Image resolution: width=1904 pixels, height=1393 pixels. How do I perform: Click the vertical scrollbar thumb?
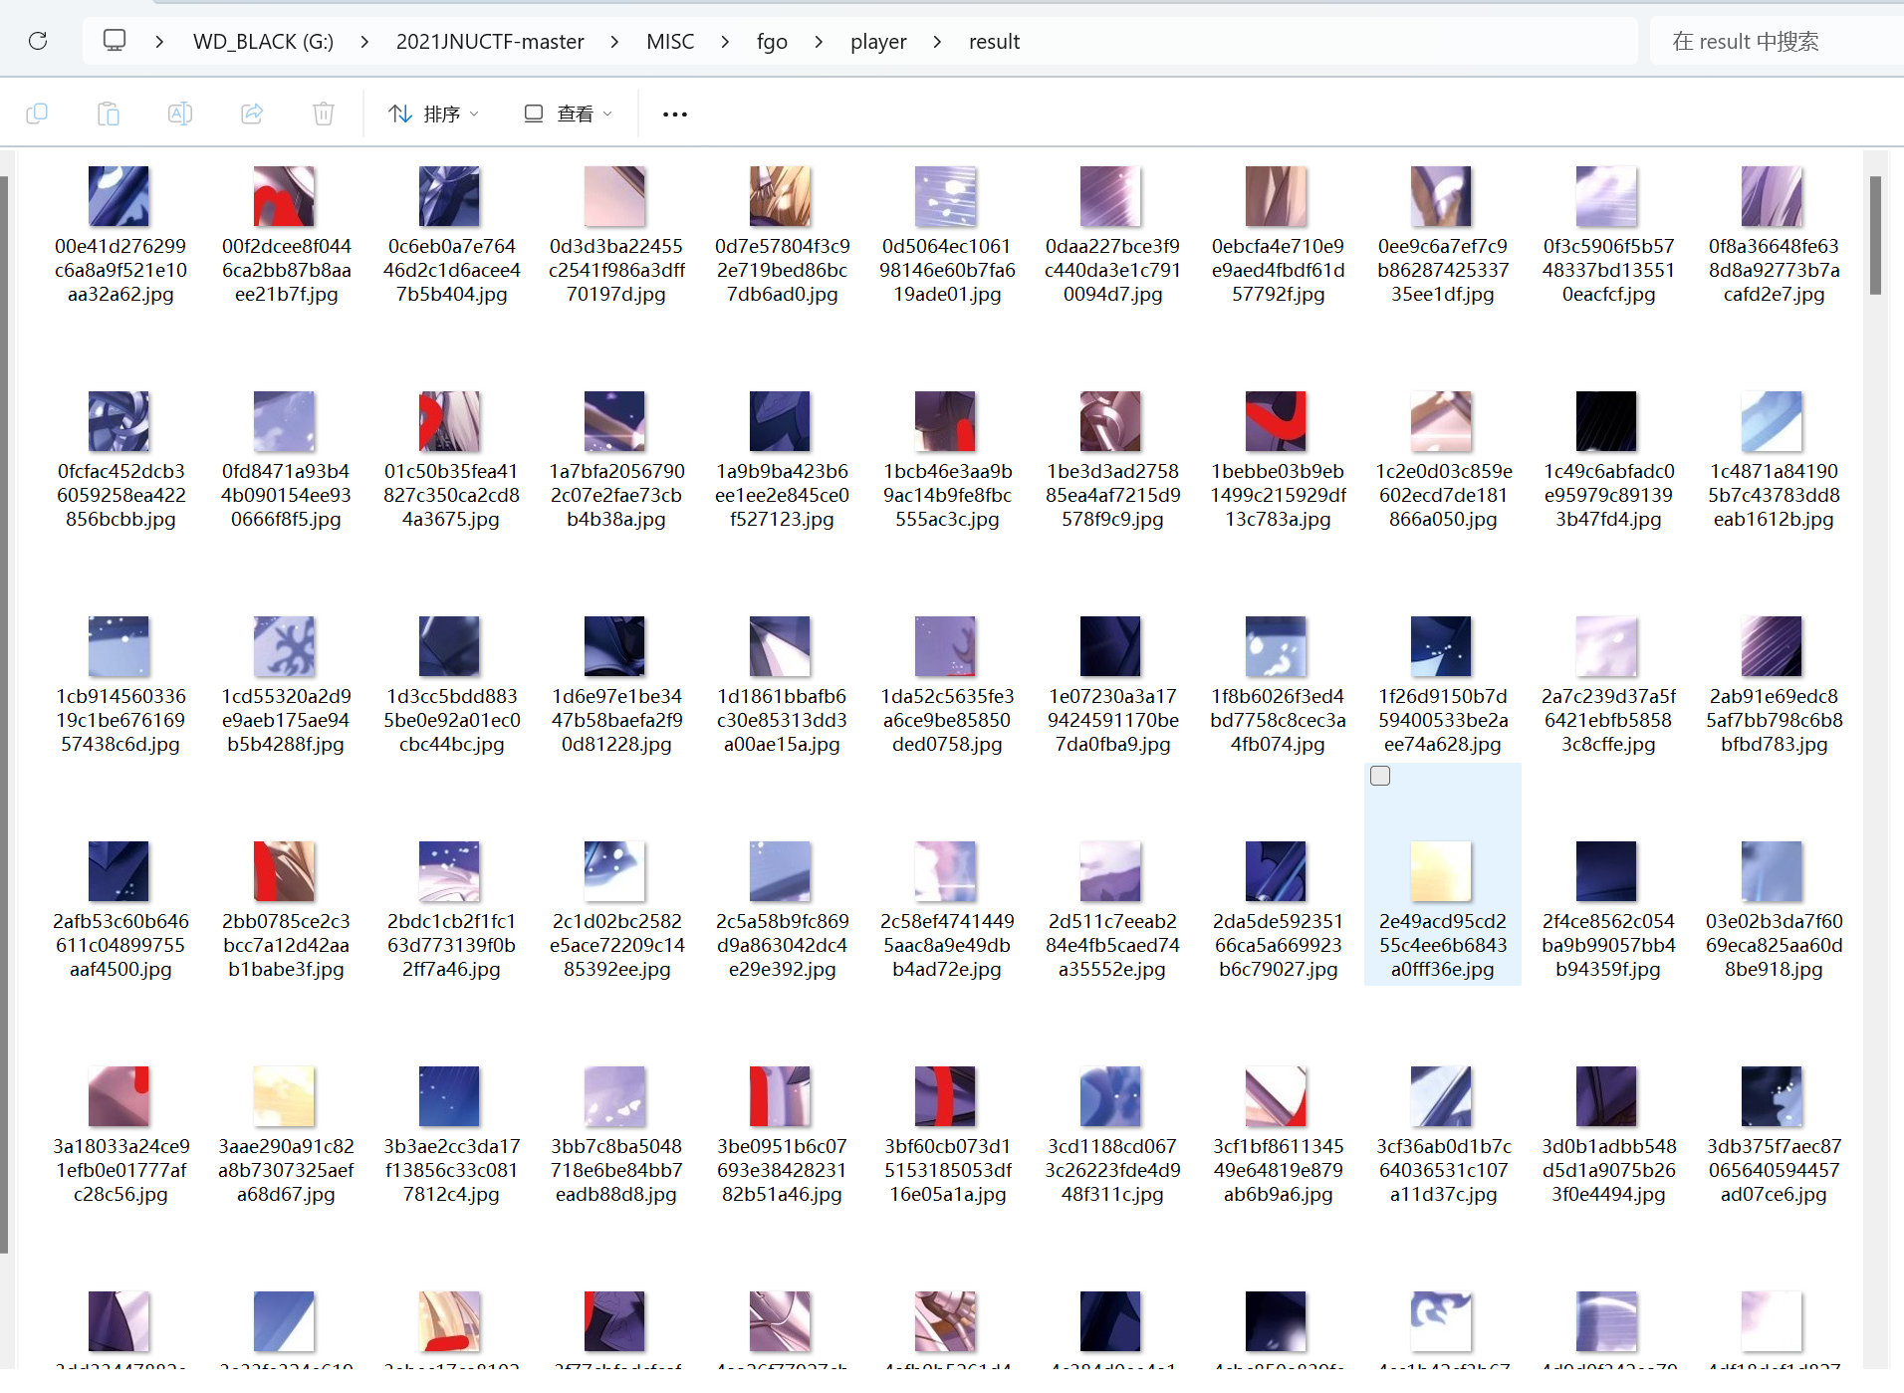coord(1875,235)
